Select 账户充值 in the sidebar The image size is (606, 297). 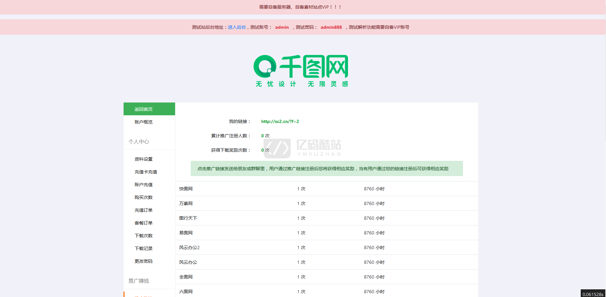pos(143,185)
